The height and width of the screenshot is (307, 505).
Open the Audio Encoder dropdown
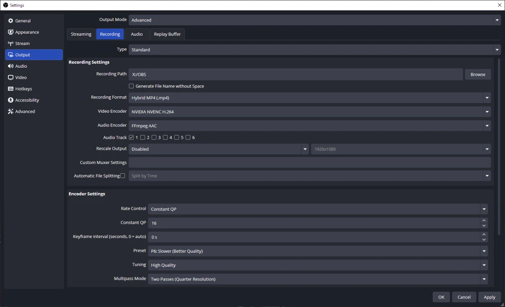click(310, 126)
